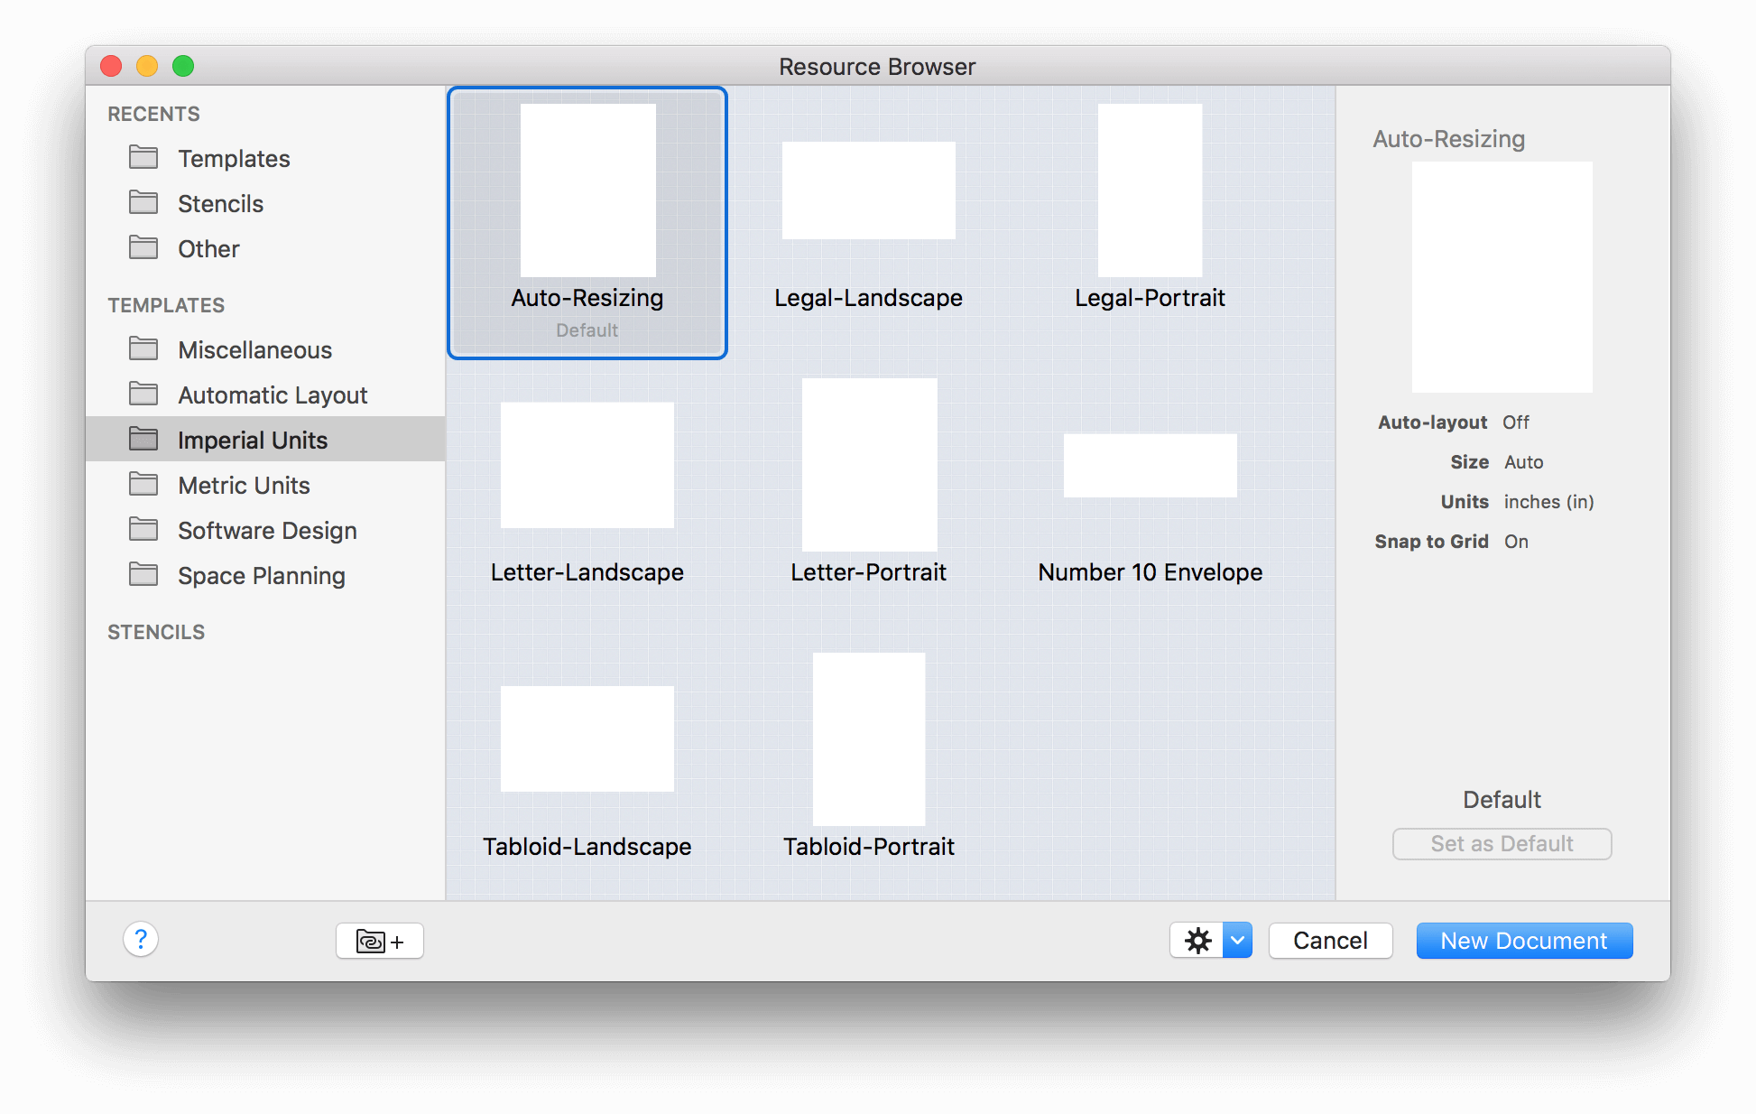Click the add linked folder icon button
Image resolution: width=1756 pixels, height=1114 pixels.
click(380, 941)
